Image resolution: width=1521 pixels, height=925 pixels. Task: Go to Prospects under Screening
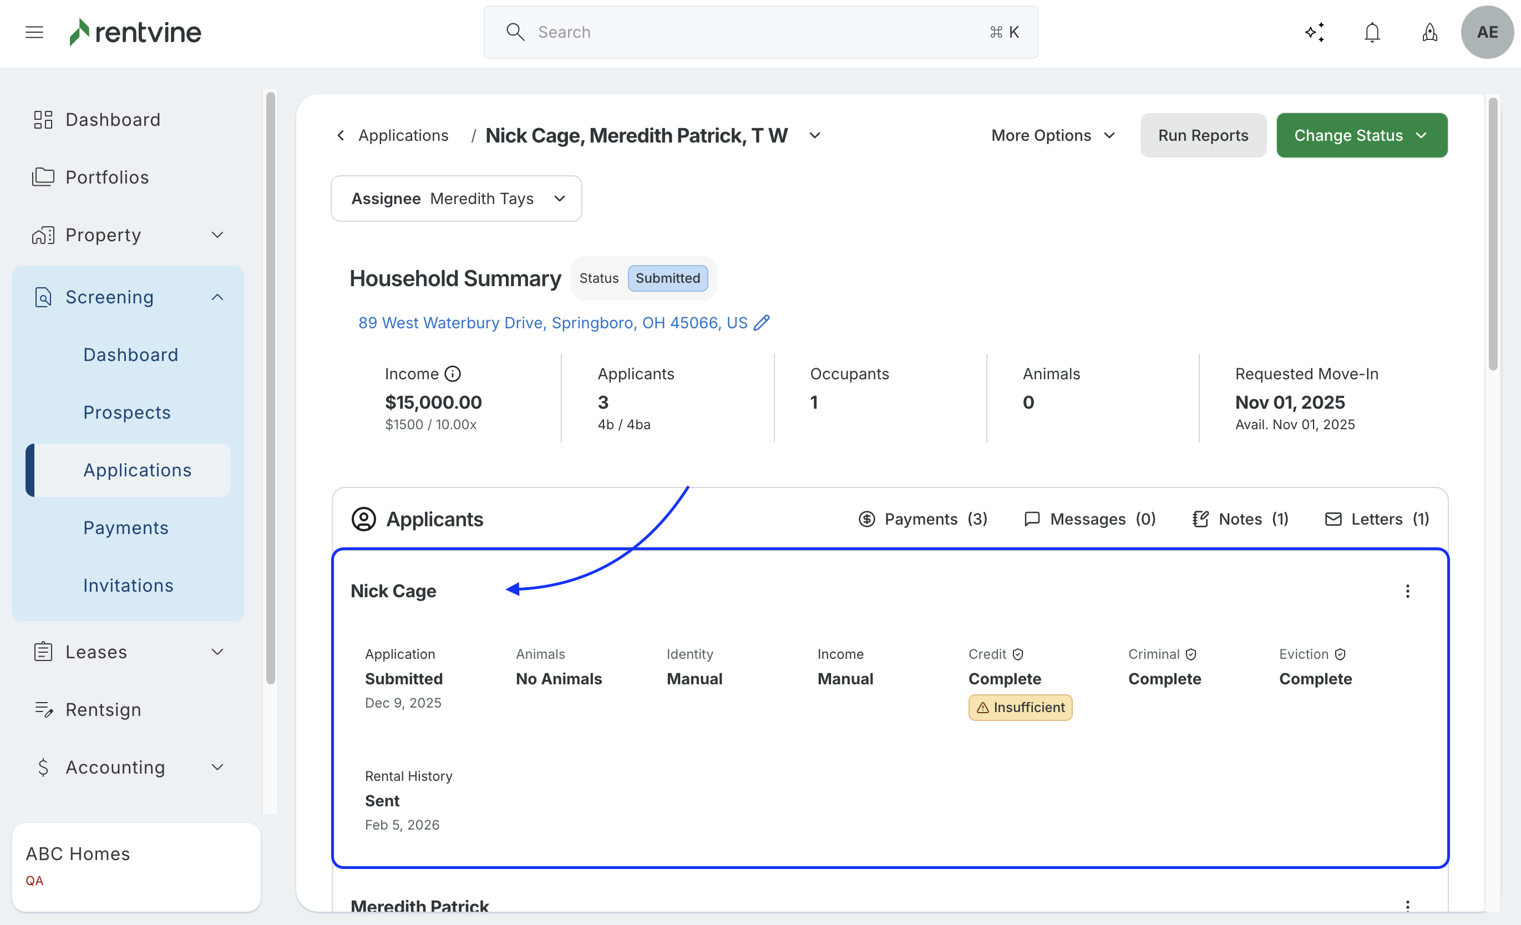pos(127,412)
